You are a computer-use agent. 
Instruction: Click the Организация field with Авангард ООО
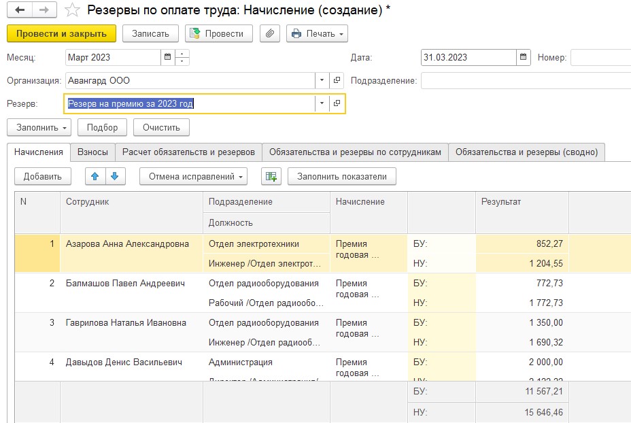(190, 80)
